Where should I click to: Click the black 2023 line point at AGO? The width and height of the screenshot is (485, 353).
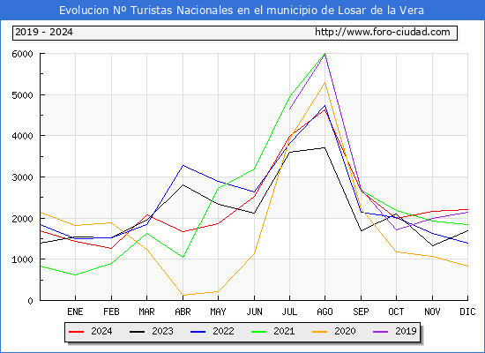click(325, 147)
